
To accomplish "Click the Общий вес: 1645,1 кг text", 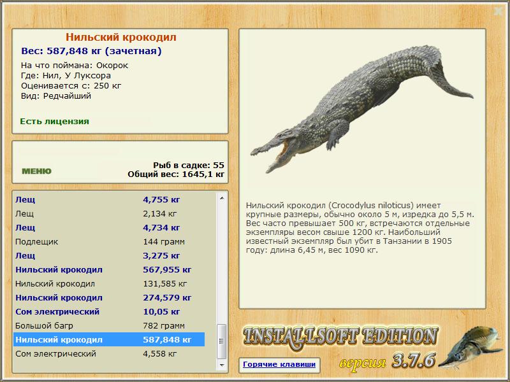I will click(x=176, y=174).
